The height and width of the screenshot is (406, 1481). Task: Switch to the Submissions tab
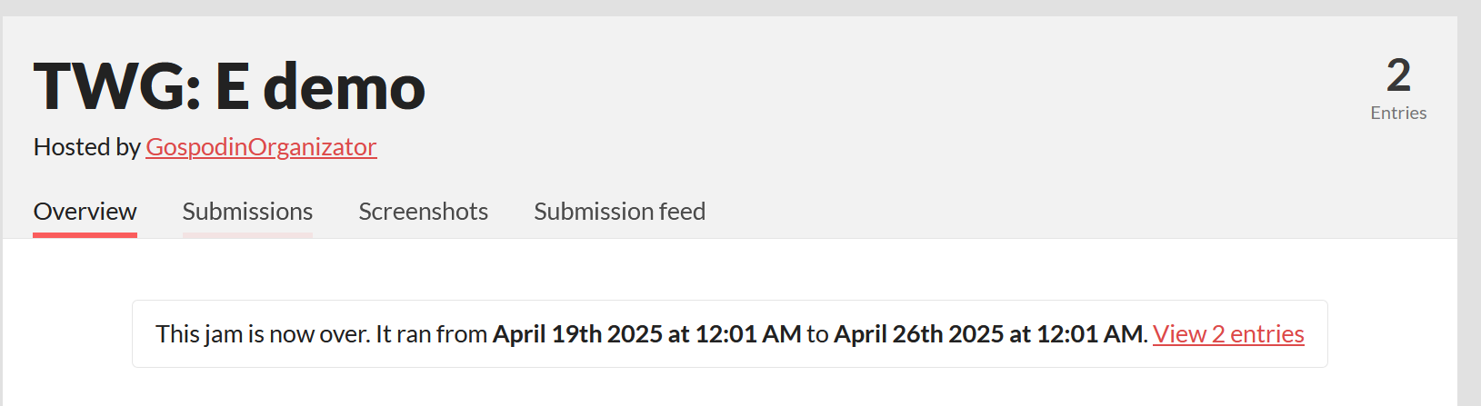point(247,212)
